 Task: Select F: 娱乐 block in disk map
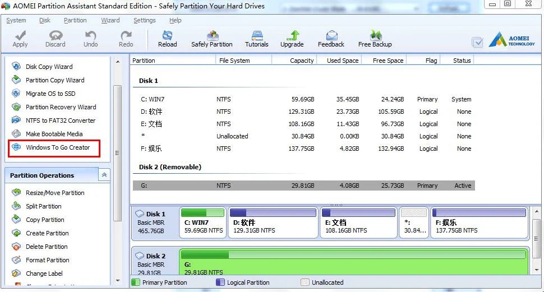tap(480, 223)
